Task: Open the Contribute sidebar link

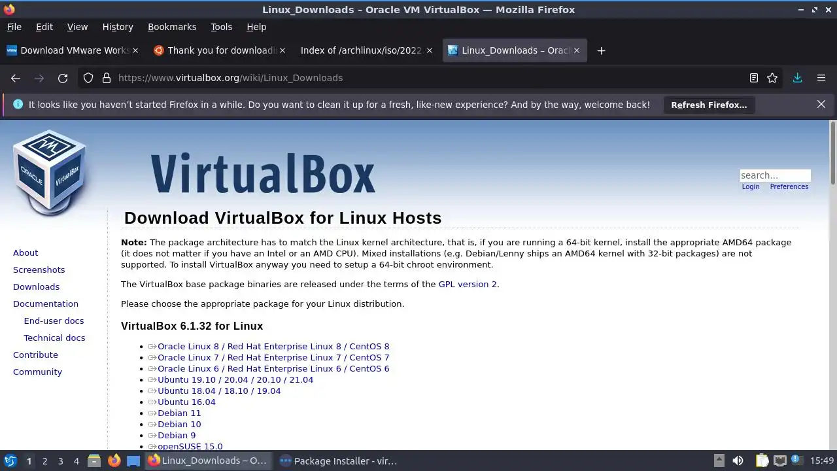Action: coord(35,355)
